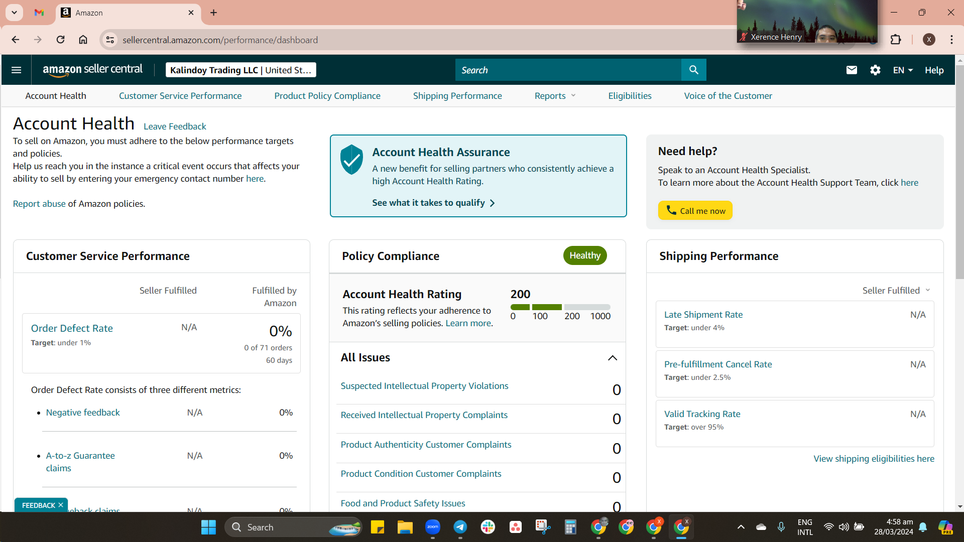Open Zoom from the taskbar
The image size is (964, 542).
click(x=433, y=527)
